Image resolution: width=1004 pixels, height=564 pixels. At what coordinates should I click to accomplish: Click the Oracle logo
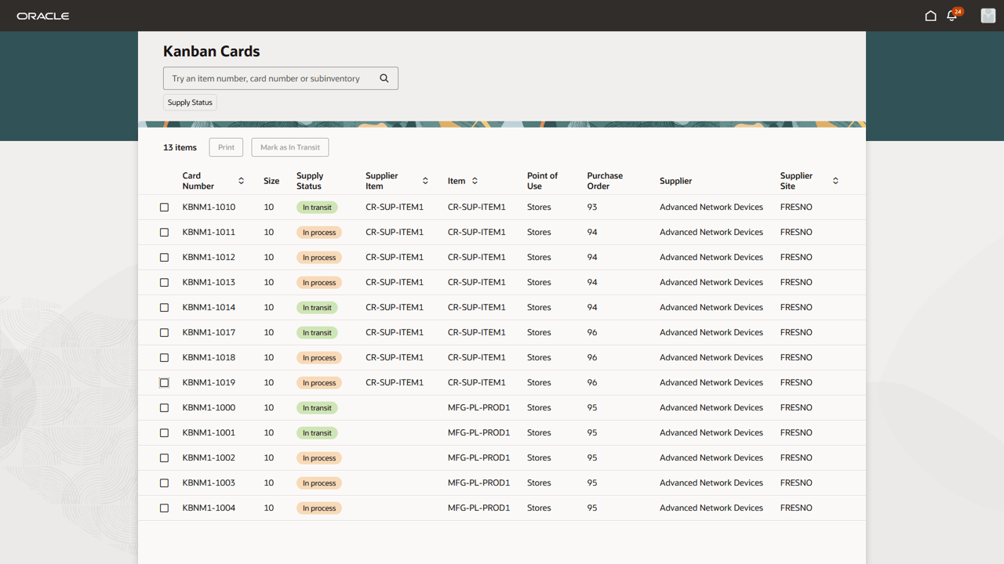[x=43, y=15]
